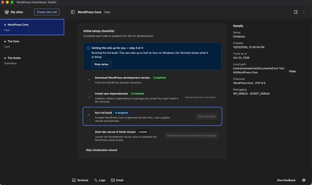Select The Core site
Screen dimensions: 312x185
click(x=32, y=44)
